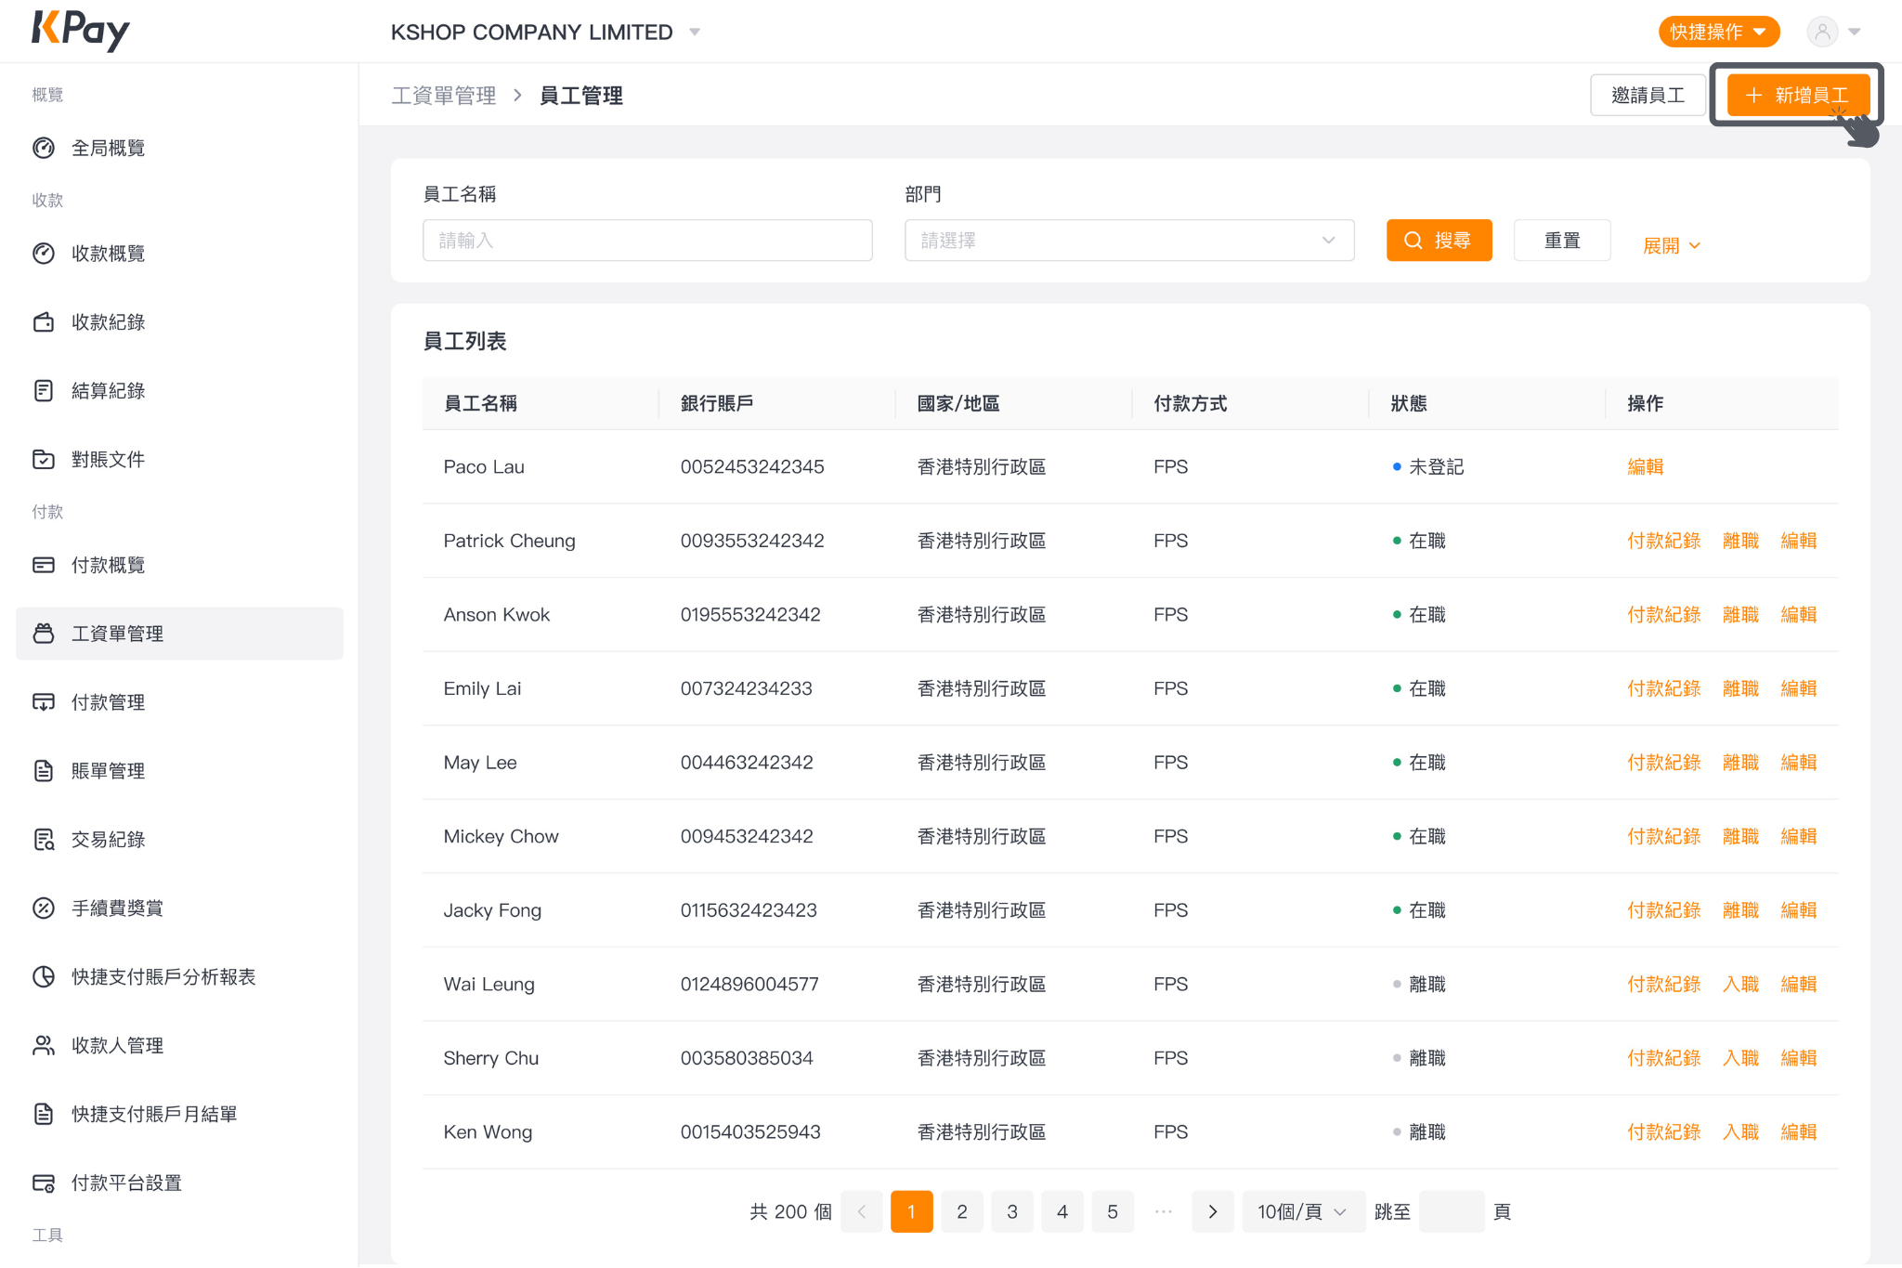Click 編輯 for Ken Wong
The image size is (1902, 1268).
(1799, 1131)
